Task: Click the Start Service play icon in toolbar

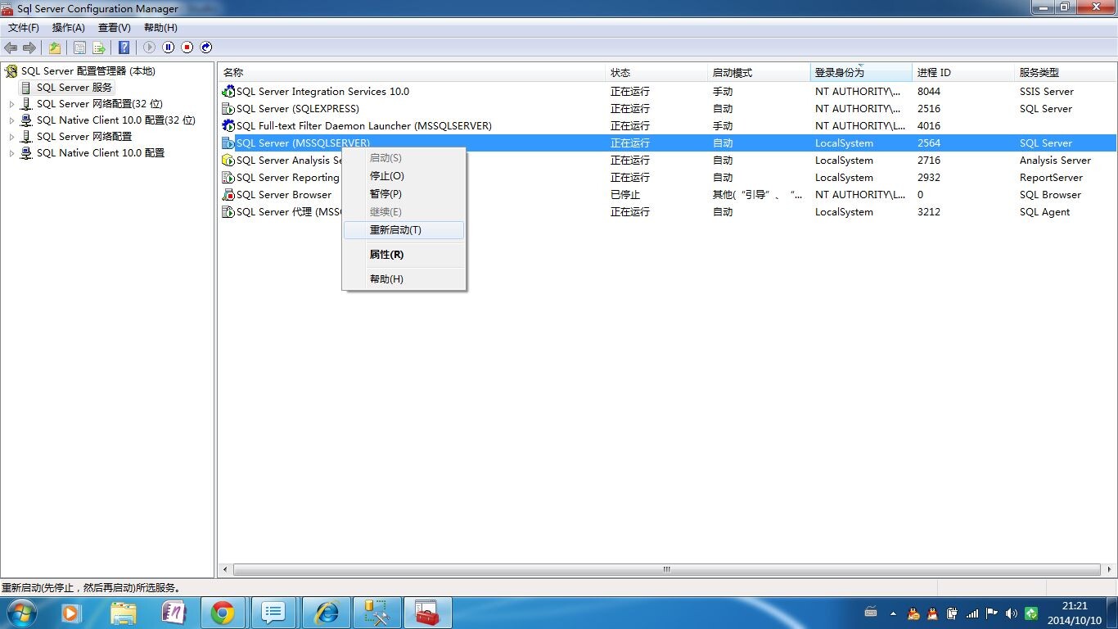Action: [x=149, y=48]
